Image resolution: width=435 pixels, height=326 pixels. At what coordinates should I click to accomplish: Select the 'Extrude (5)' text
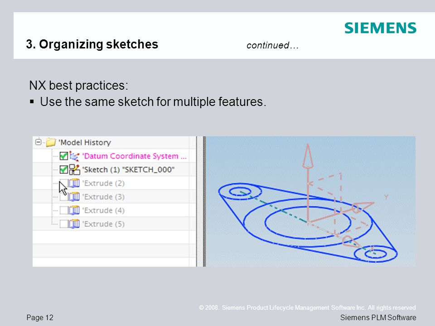click(x=103, y=224)
